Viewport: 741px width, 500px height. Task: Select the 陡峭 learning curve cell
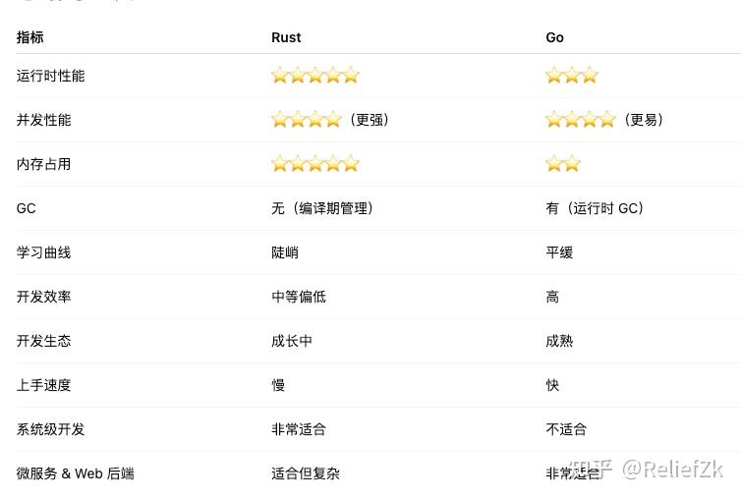pyautogui.click(x=285, y=252)
